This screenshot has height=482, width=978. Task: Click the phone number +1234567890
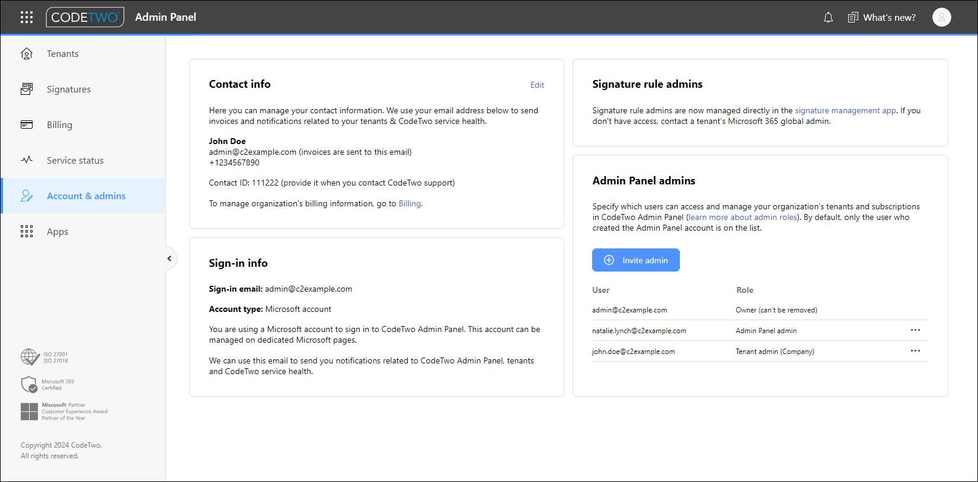(x=234, y=162)
